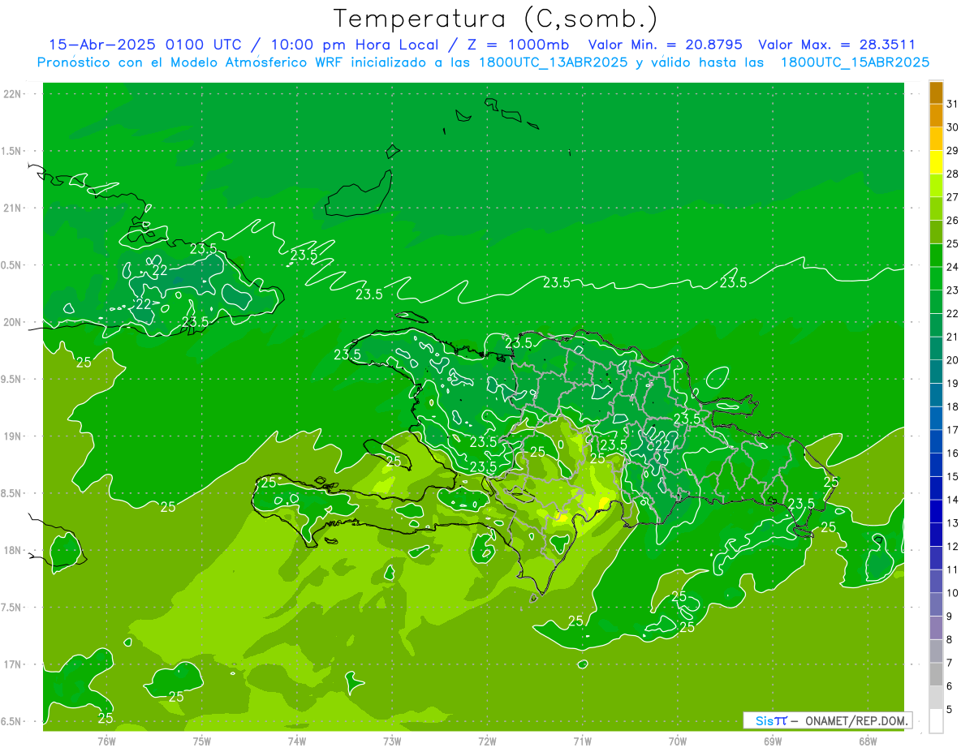Viewport: 974px width, 752px height.
Task: Click the 17N latitude axis label
Action: pyautogui.click(x=14, y=664)
